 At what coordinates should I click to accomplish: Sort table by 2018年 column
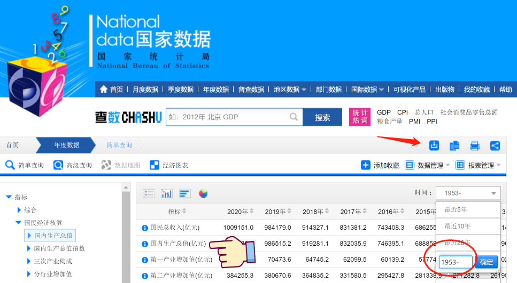(x=327, y=211)
